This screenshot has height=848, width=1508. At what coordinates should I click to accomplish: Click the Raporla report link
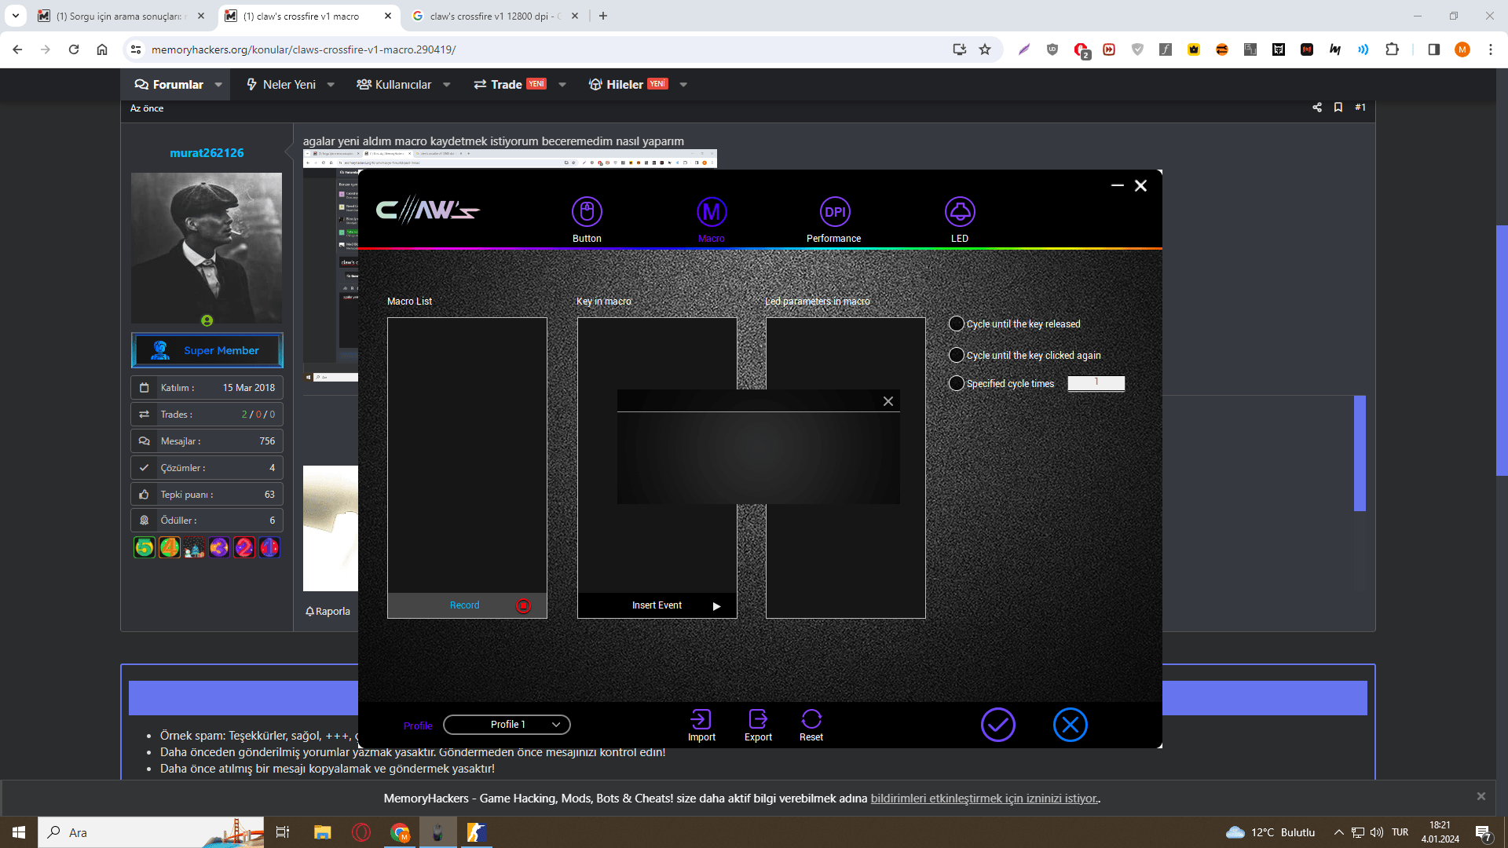328,612
